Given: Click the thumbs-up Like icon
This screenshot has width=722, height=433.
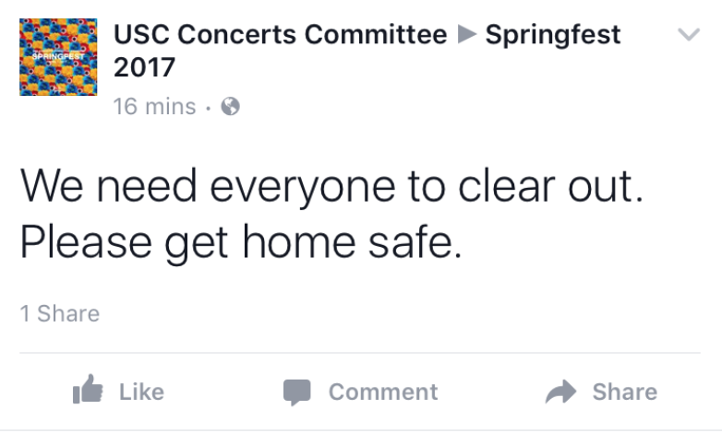Looking at the screenshot, I should [88, 390].
